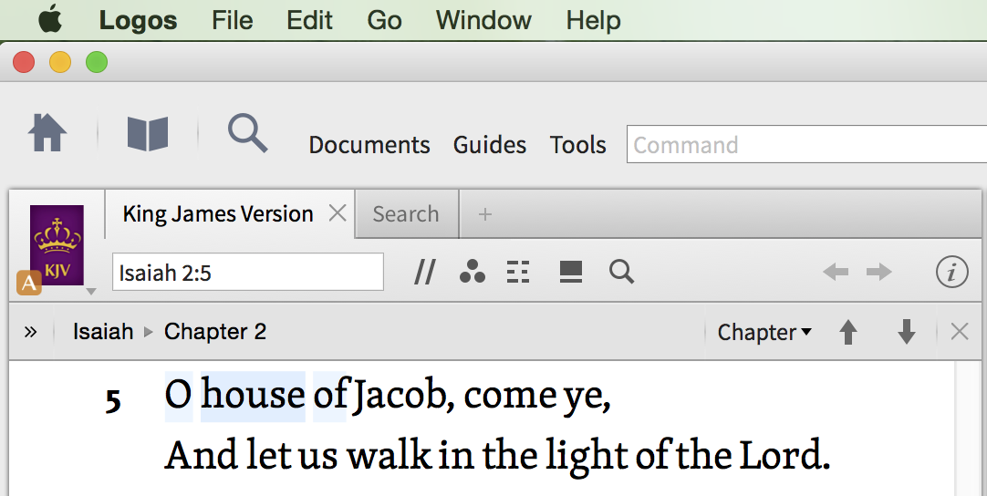Toggle the interlinear display icon
This screenshot has width=987, height=496.
click(518, 272)
